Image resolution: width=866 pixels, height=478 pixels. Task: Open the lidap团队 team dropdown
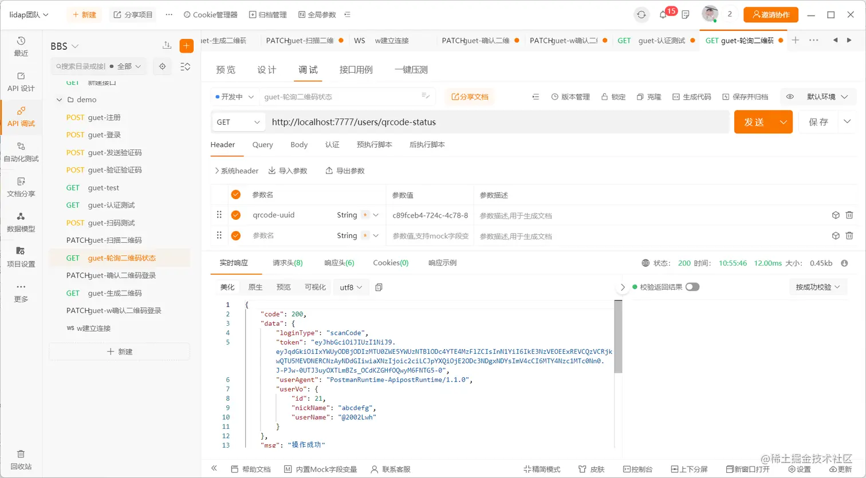point(29,15)
